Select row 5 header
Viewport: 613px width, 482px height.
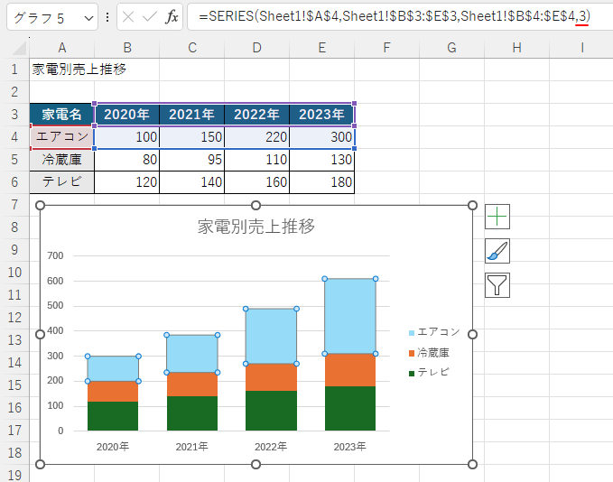pos(14,160)
